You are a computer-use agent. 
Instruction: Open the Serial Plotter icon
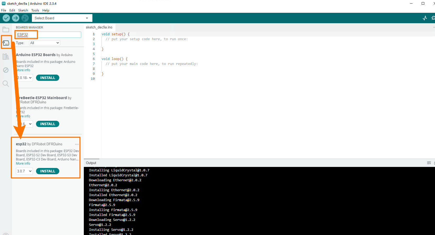[x=425, y=18]
